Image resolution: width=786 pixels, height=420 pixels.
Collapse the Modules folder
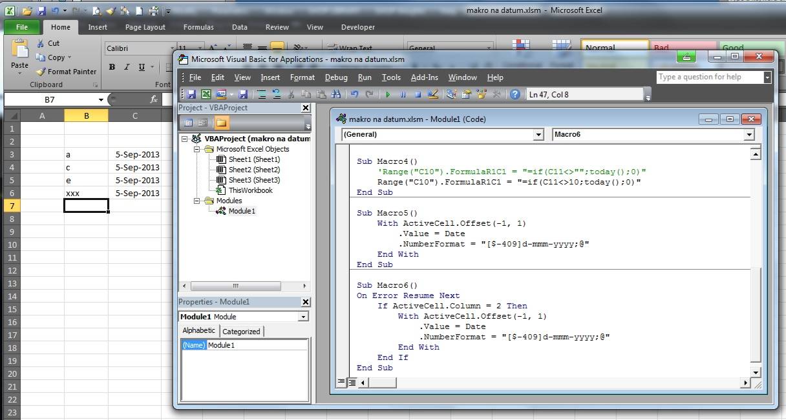tap(198, 201)
